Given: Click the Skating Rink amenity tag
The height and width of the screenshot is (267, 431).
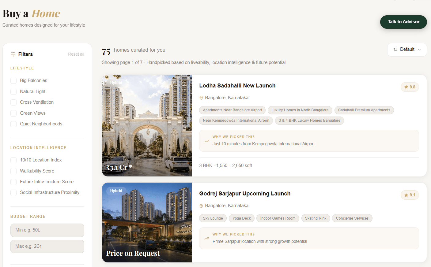Looking at the screenshot, I should coord(316,218).
